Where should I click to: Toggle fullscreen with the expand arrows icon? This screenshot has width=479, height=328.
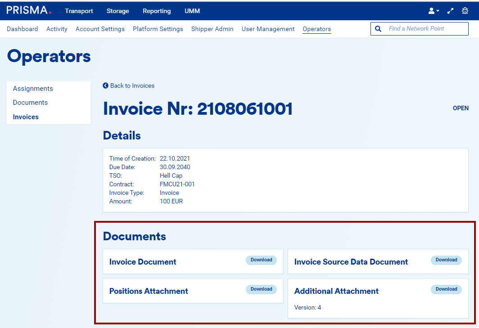(450, 11)
